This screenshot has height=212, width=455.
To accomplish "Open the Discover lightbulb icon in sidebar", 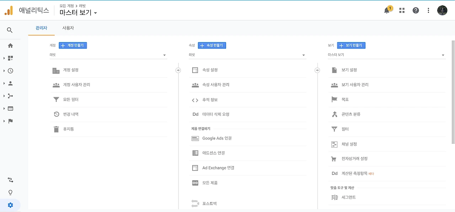I will (x=10, y=193).
